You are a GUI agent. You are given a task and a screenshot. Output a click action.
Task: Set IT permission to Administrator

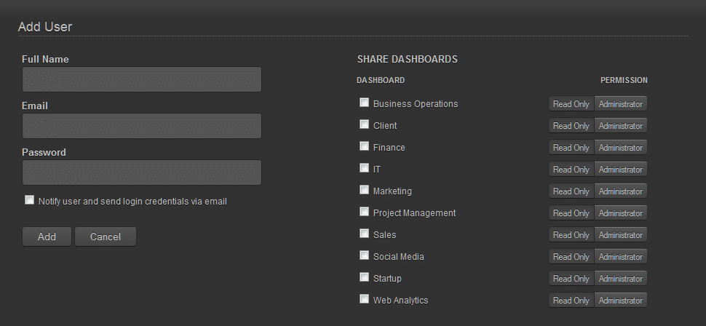[x=620, y=170]
